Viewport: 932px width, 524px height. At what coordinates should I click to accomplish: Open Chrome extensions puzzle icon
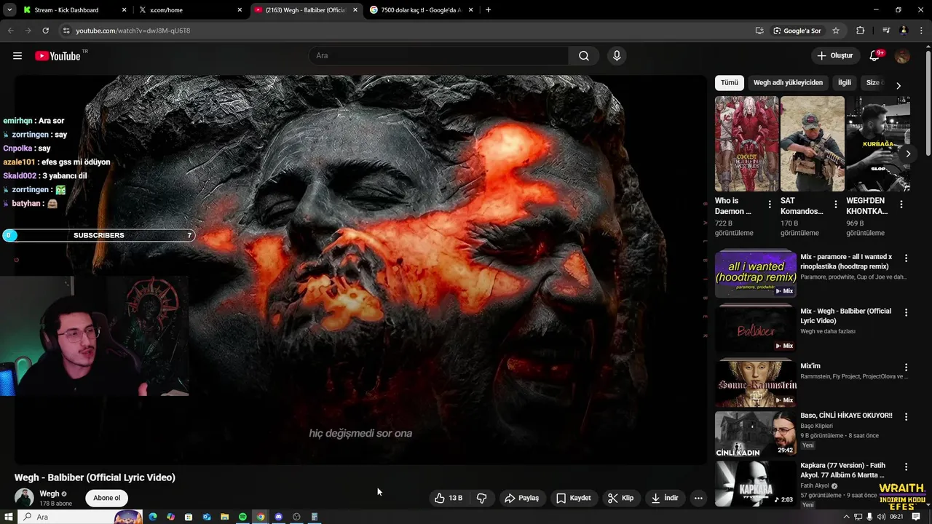click(x=861, y=31)
